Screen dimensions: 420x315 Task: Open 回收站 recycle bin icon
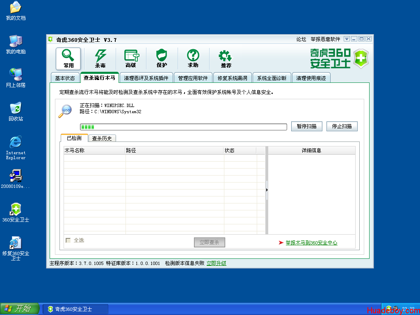16,112
